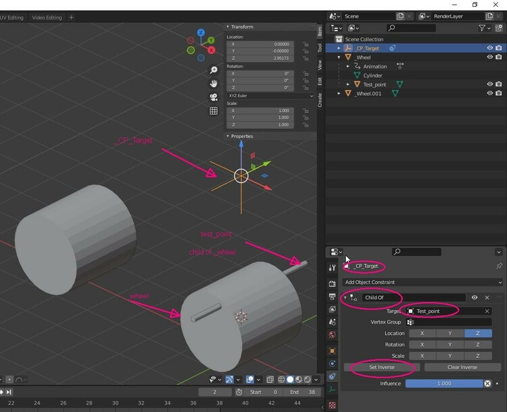The height and width of the screenshot is (412, 507).
Task: Click the Influence slider
Action: tap(443, 383)
